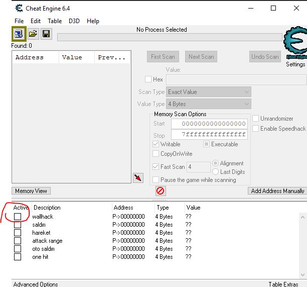Activate the hareket entry checkbox
307x287 pixels.
18,233
